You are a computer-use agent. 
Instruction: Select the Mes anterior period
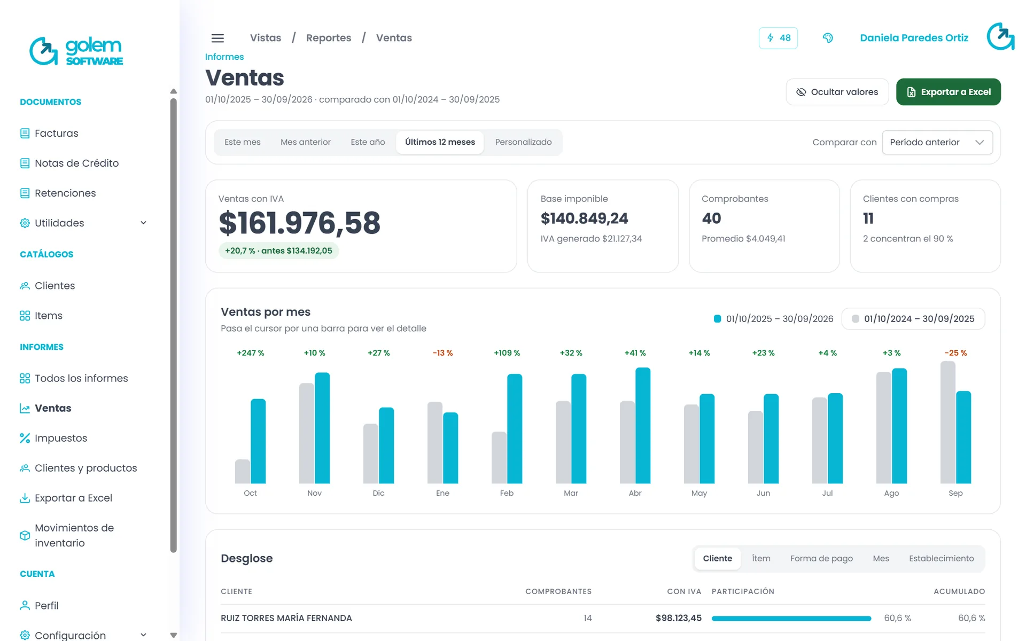click(x=306, y=142)
